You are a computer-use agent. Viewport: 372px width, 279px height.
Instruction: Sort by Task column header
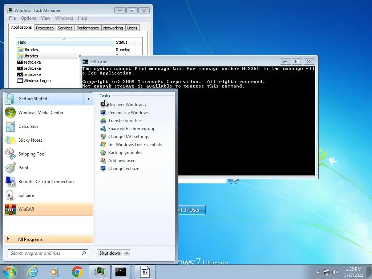pyautogui.click(x=64, y=42)
